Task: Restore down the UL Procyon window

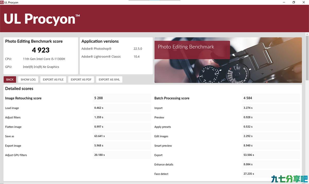Action: click(x=294, y=2)
